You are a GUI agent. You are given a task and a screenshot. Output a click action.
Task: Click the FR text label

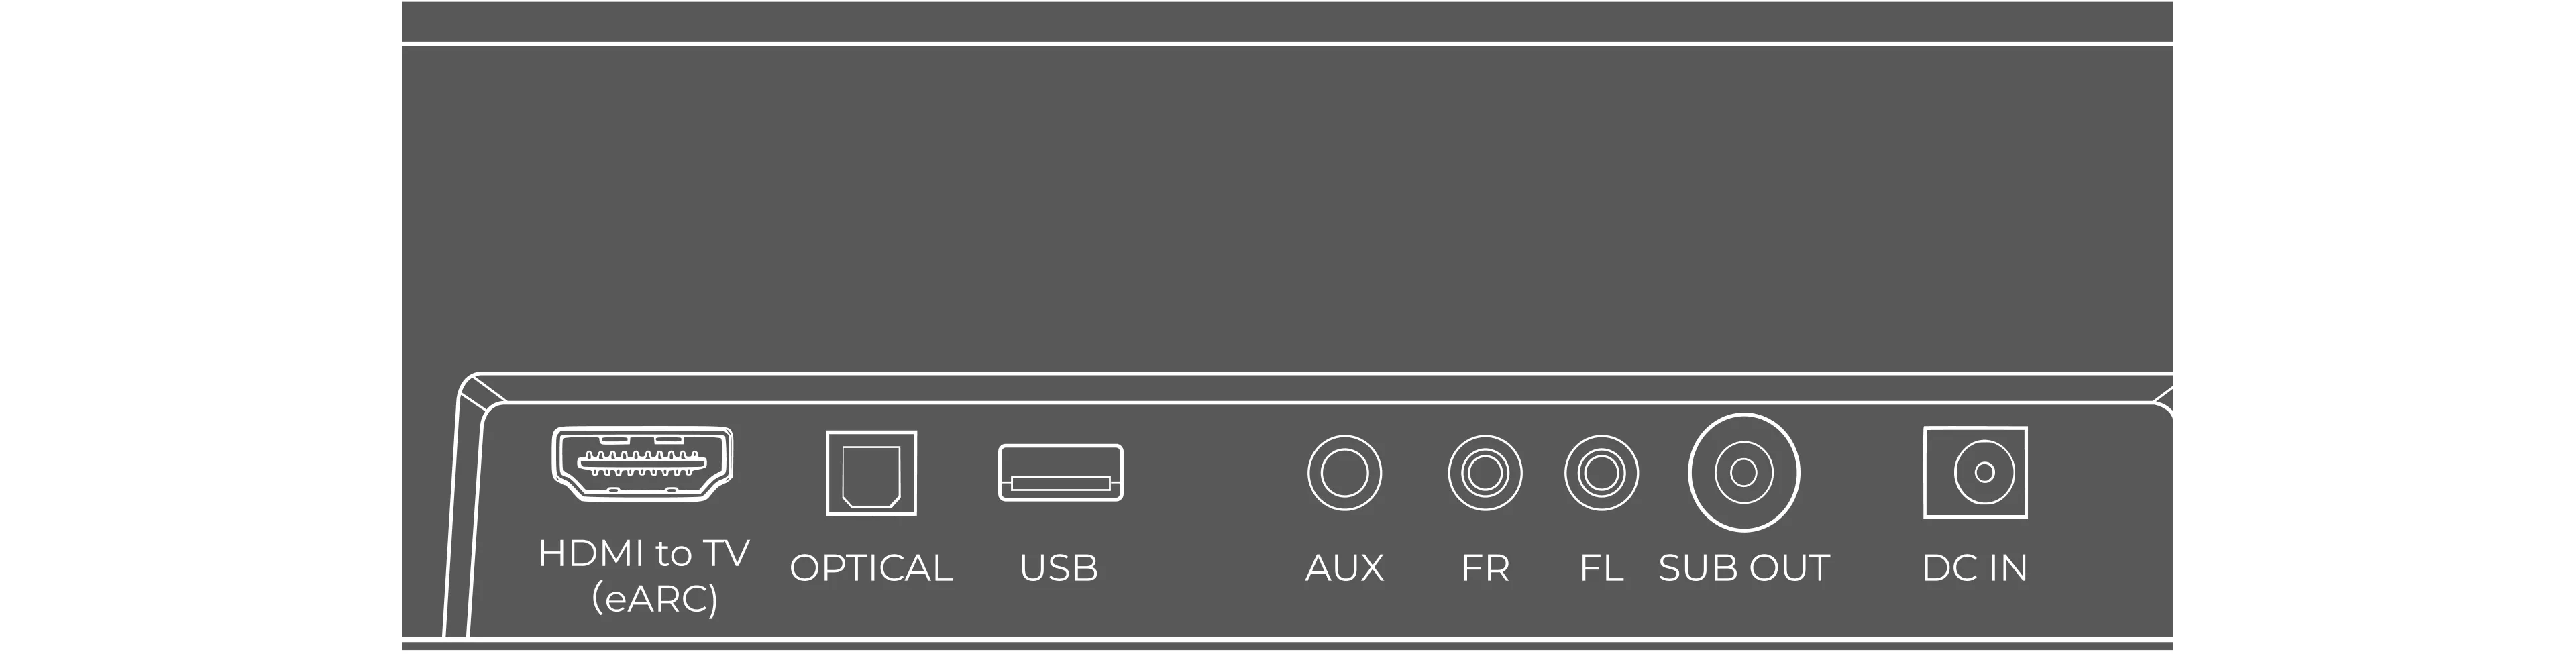1485,568
